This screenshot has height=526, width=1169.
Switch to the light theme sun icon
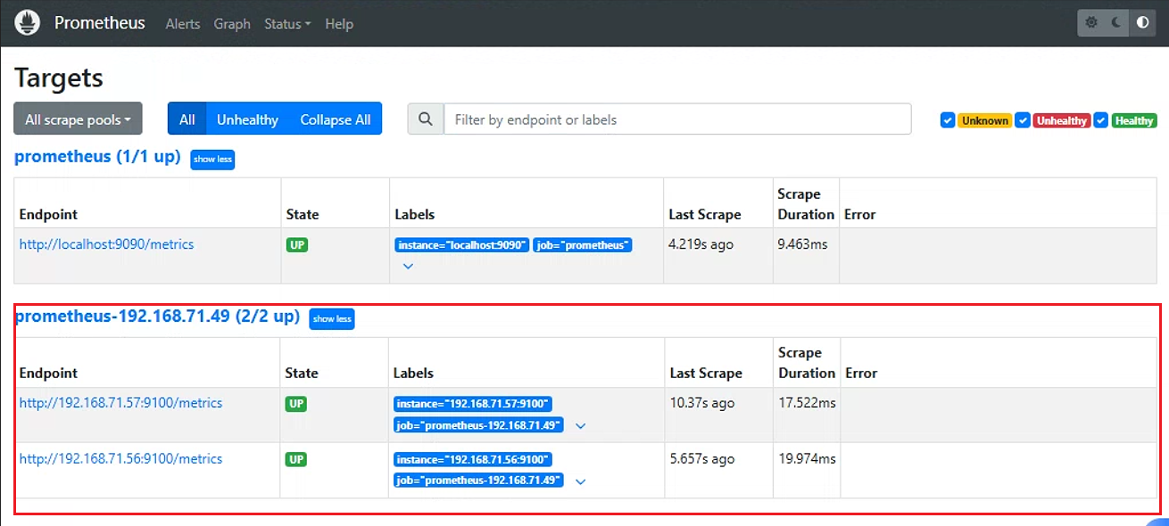[x=1092, y=23]
